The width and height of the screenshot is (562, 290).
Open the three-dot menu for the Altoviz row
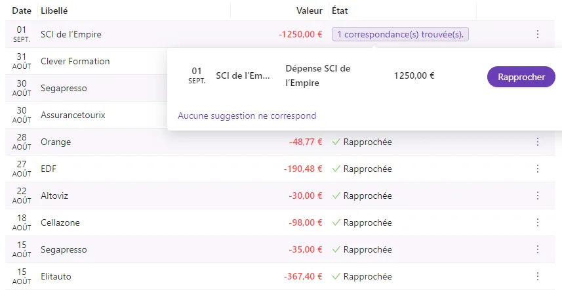pos(537,196)
